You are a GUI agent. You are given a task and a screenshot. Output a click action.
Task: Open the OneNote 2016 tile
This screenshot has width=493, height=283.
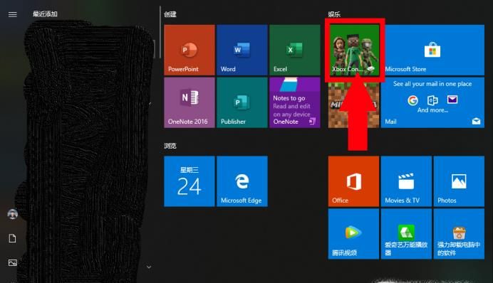[x=190, y=102]
